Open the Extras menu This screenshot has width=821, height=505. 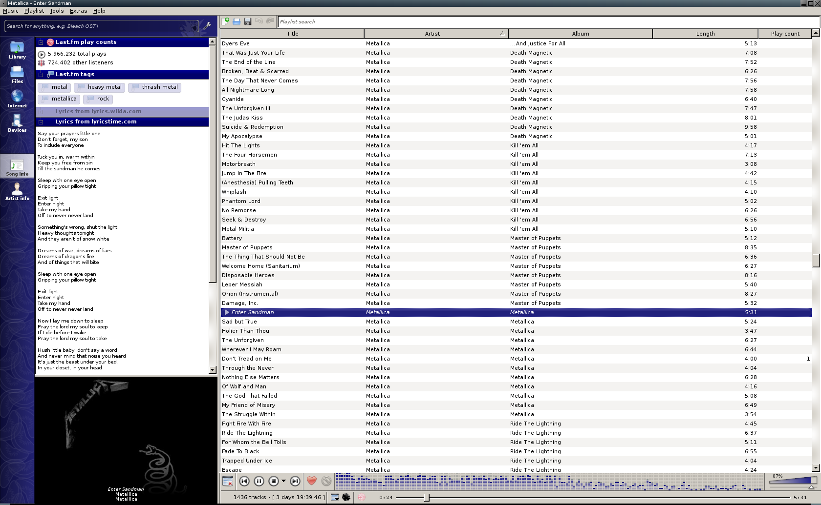[x=78, y=11]
